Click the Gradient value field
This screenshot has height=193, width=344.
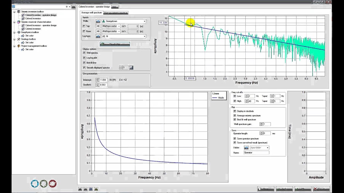pyautogui.click(x=103, y=85)
